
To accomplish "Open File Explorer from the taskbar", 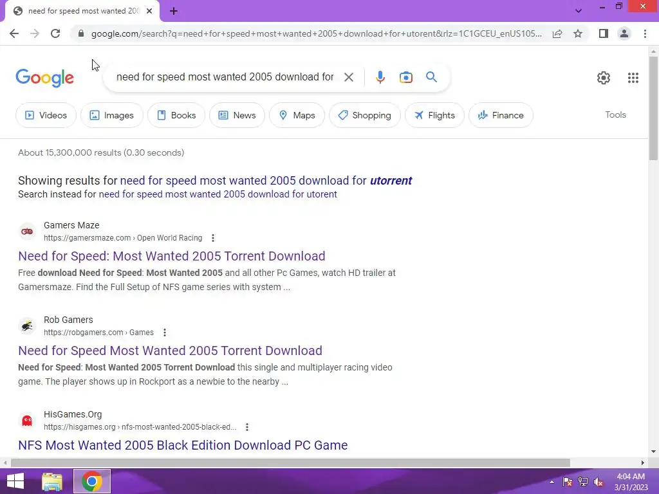I will click(52, 481).
